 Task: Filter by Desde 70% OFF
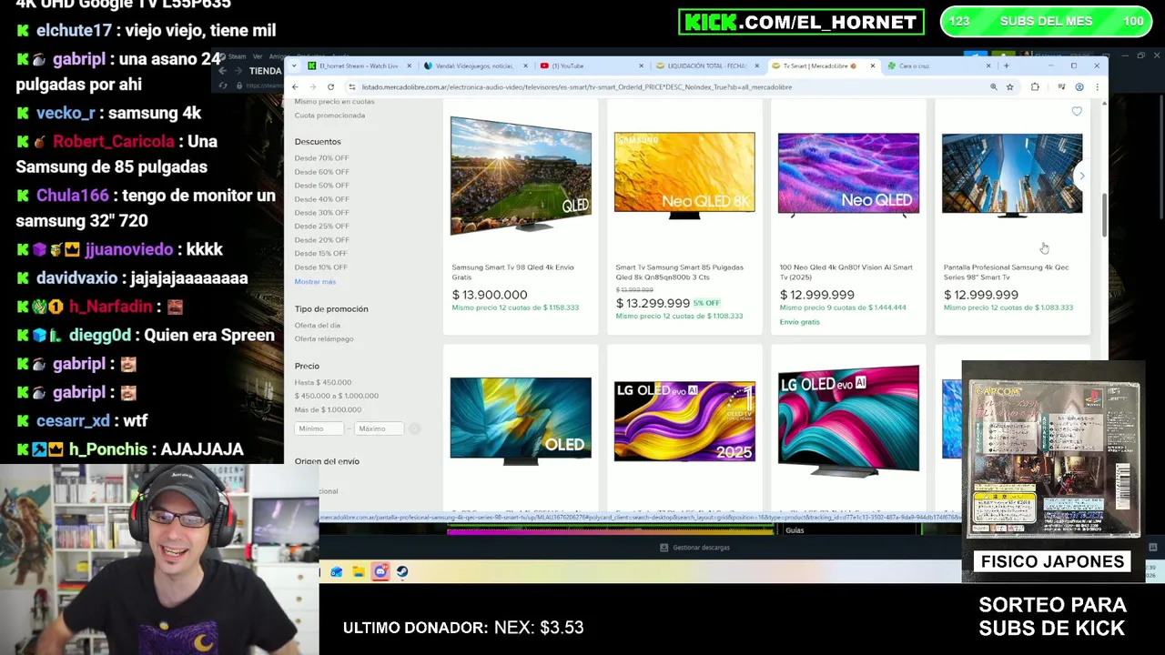(x=321, y=158)
